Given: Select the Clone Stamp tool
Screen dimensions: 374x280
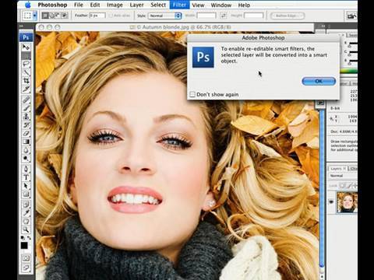Looking at the screenshot, I should [x=26, y=117].
